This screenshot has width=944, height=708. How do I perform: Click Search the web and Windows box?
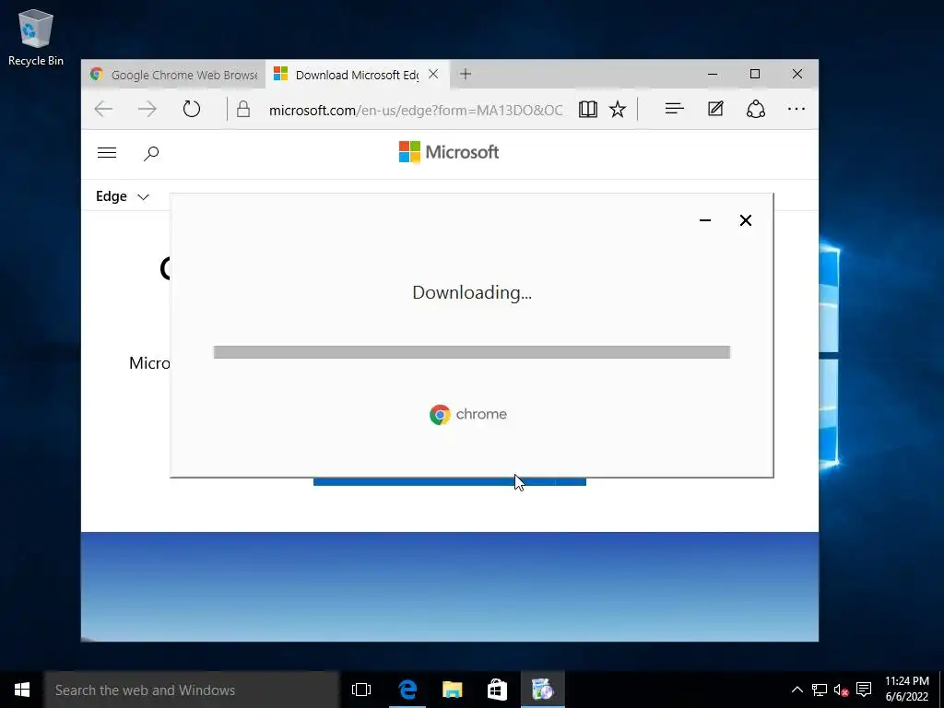(x=192, y=690)
